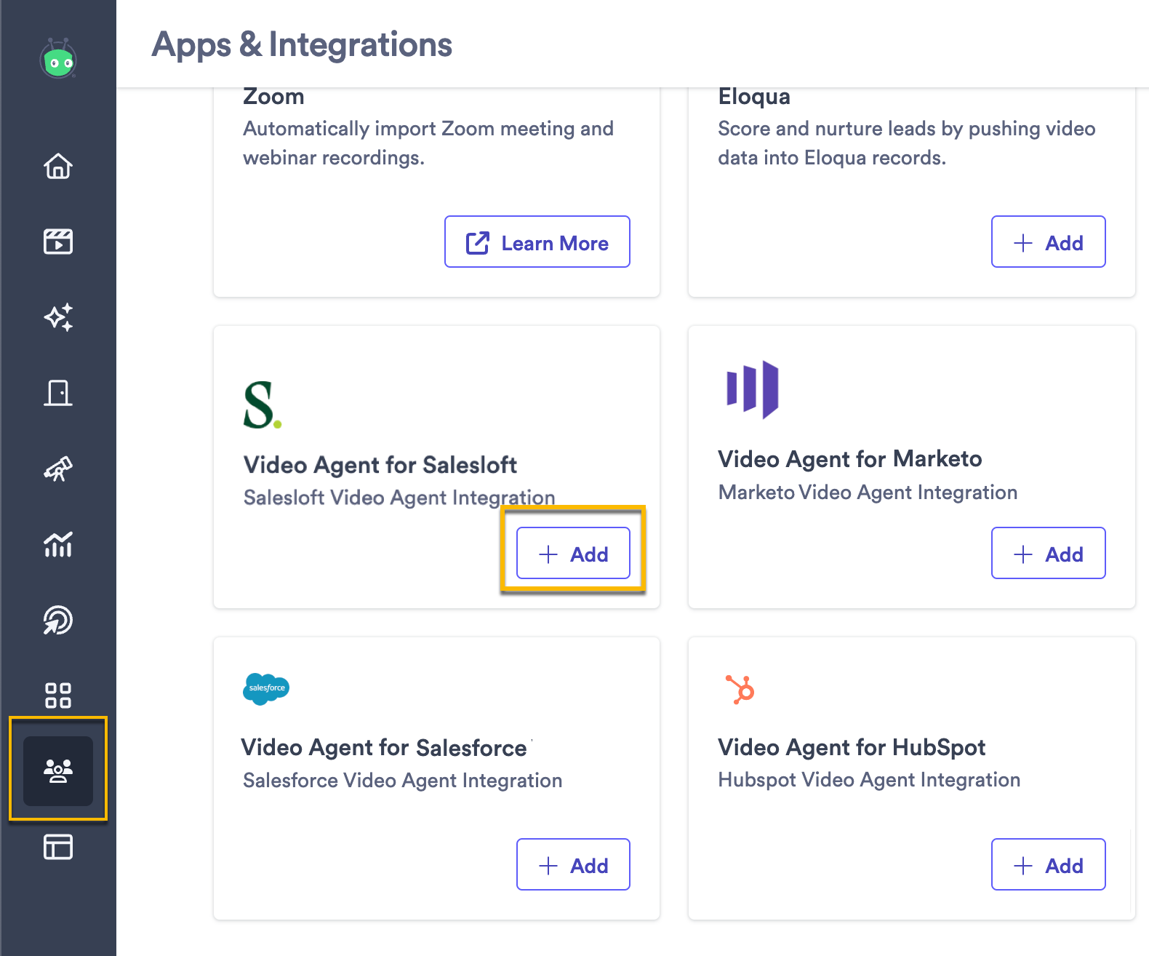This screenshot has height=956, width=1149.
Task: Add the Eloqua integration
Action: [x=1048, y=242]
